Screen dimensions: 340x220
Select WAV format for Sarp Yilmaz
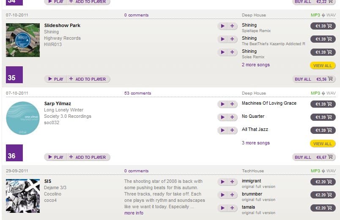click(331, 93)
